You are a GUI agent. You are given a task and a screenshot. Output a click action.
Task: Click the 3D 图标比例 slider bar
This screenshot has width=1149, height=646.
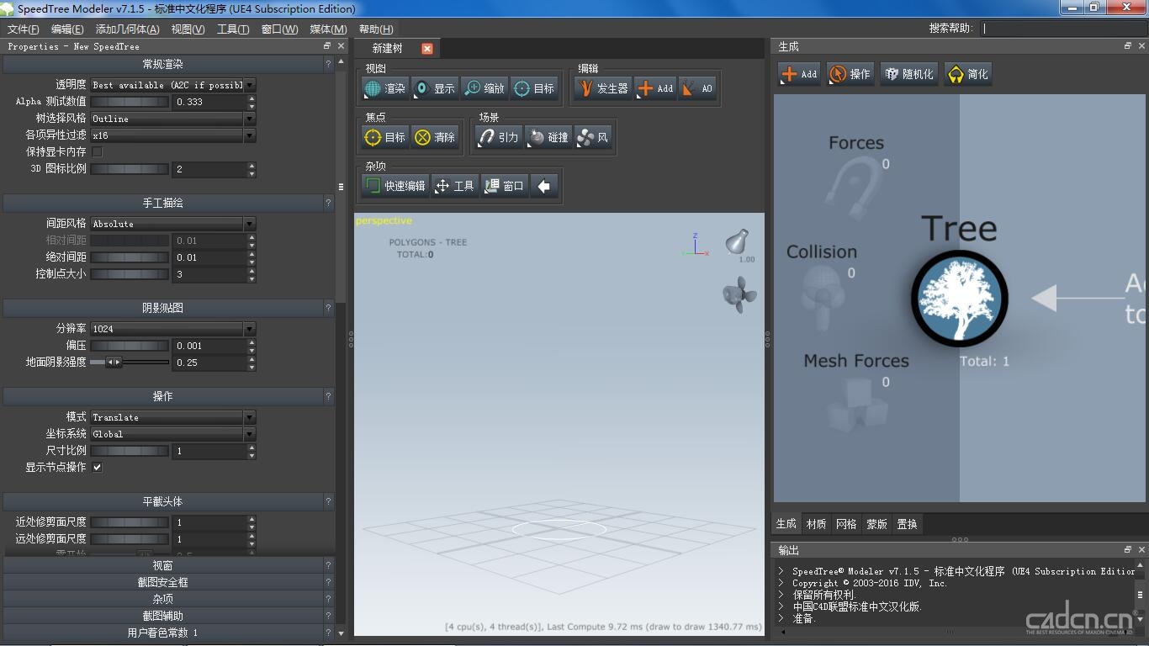click(x=130, y=169)
